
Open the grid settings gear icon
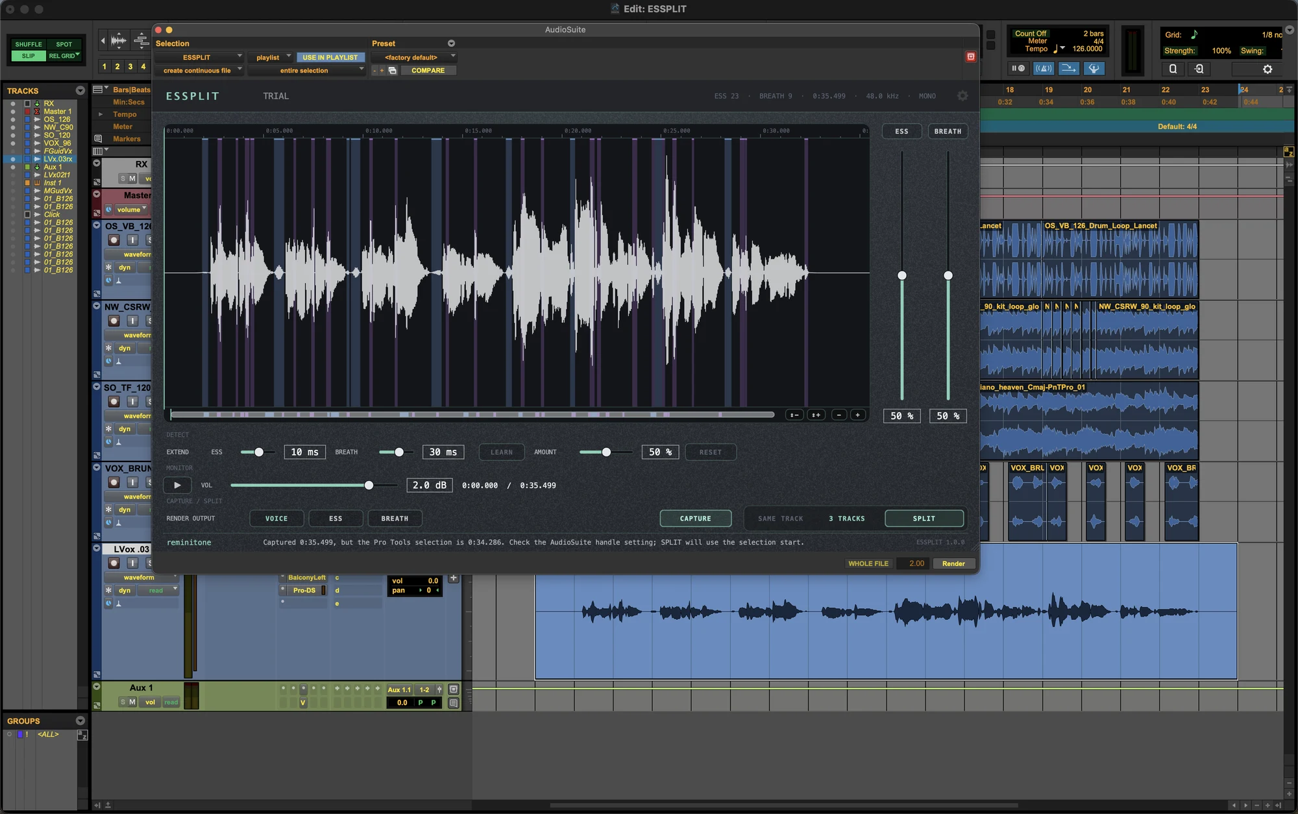[1267, 69]
